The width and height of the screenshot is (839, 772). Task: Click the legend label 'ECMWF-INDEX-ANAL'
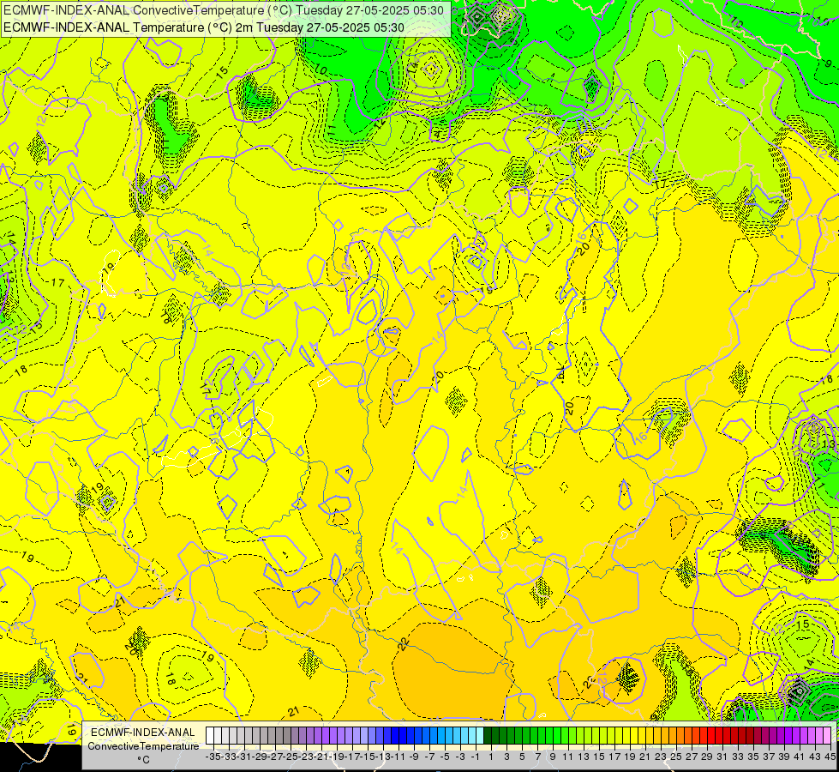143,733
